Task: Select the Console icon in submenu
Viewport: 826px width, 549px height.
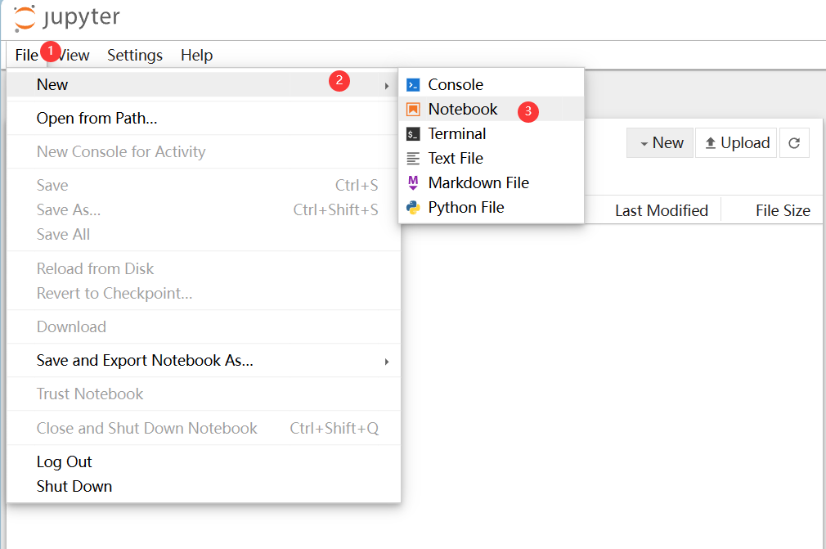Action: [x=414, y=85]
